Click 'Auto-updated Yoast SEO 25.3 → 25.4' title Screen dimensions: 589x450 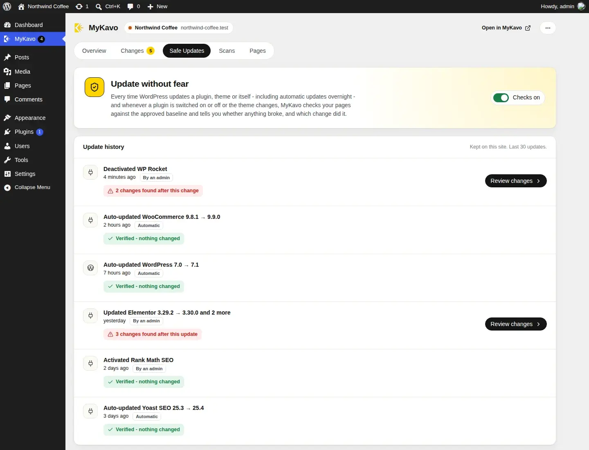coord(153,408)
